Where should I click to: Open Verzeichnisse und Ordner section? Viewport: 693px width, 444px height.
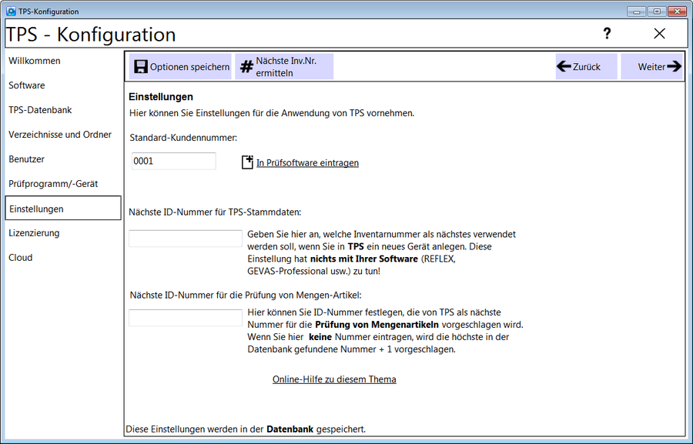click(x=60, y=135)
